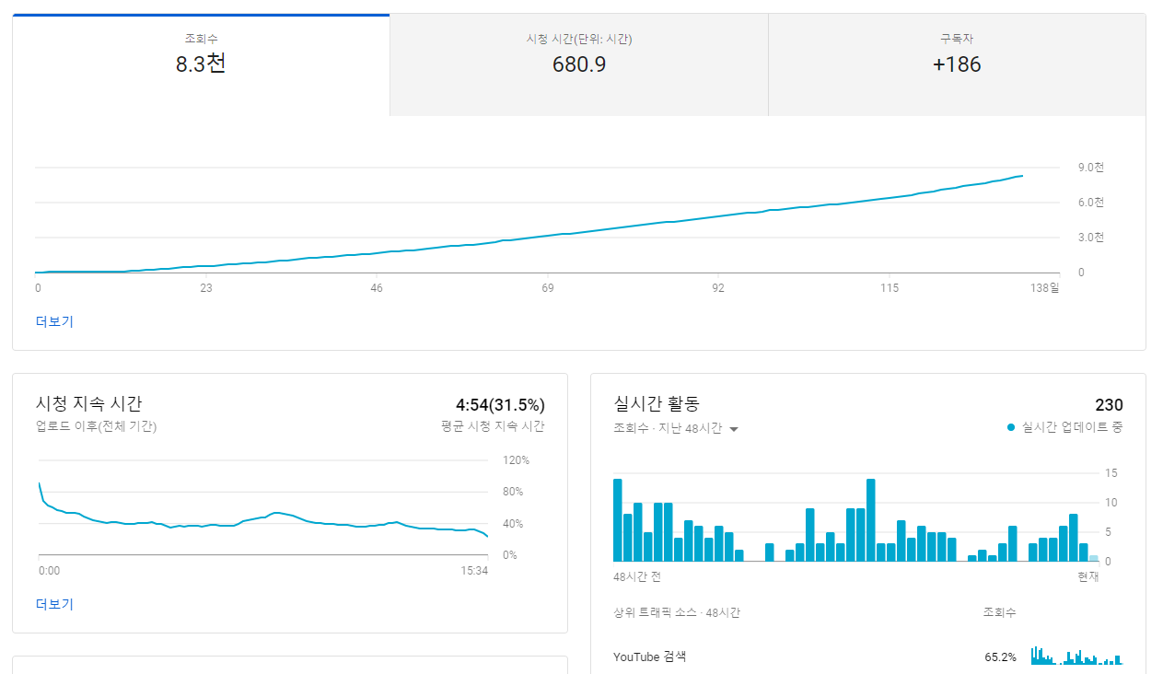1163x674 pixels.
Task: Click the 시청 지속 시간 card title
Action: [x=88, y=403]
